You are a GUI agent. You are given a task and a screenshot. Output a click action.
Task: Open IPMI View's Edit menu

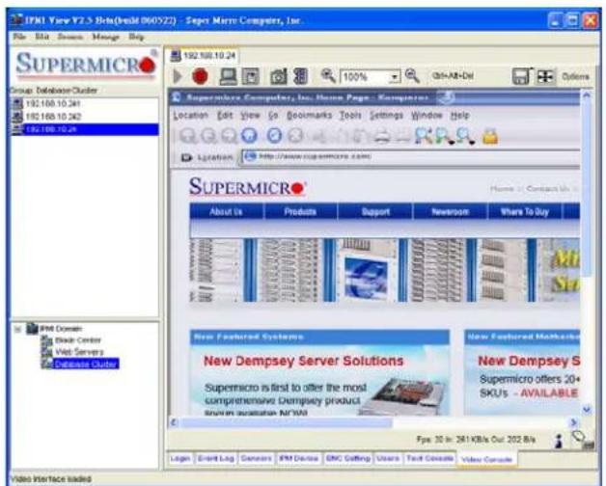tap(41, 37)
